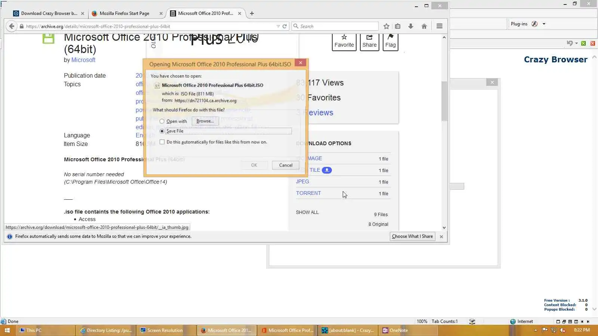The height and width of the screenshot is (336, 598).
Task: Dismiss the Firefox data notification bar
Action: tap(441, 237)
